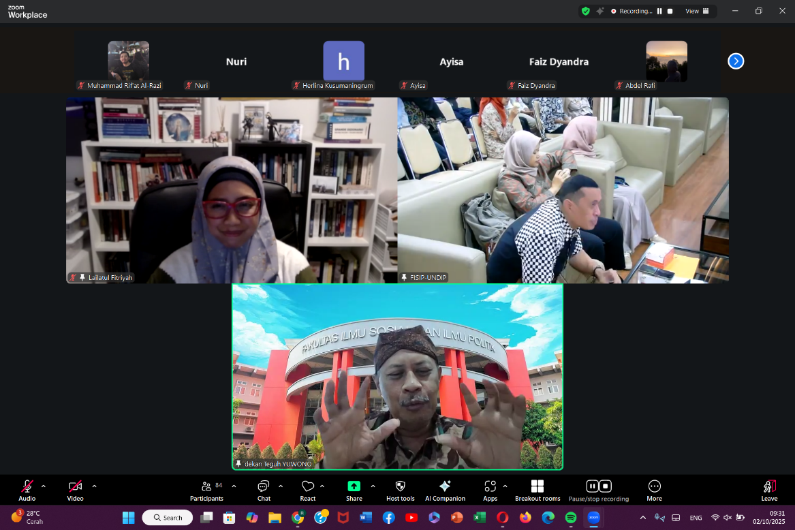
Task: Open the View layout menu
Action: point(697,11)
